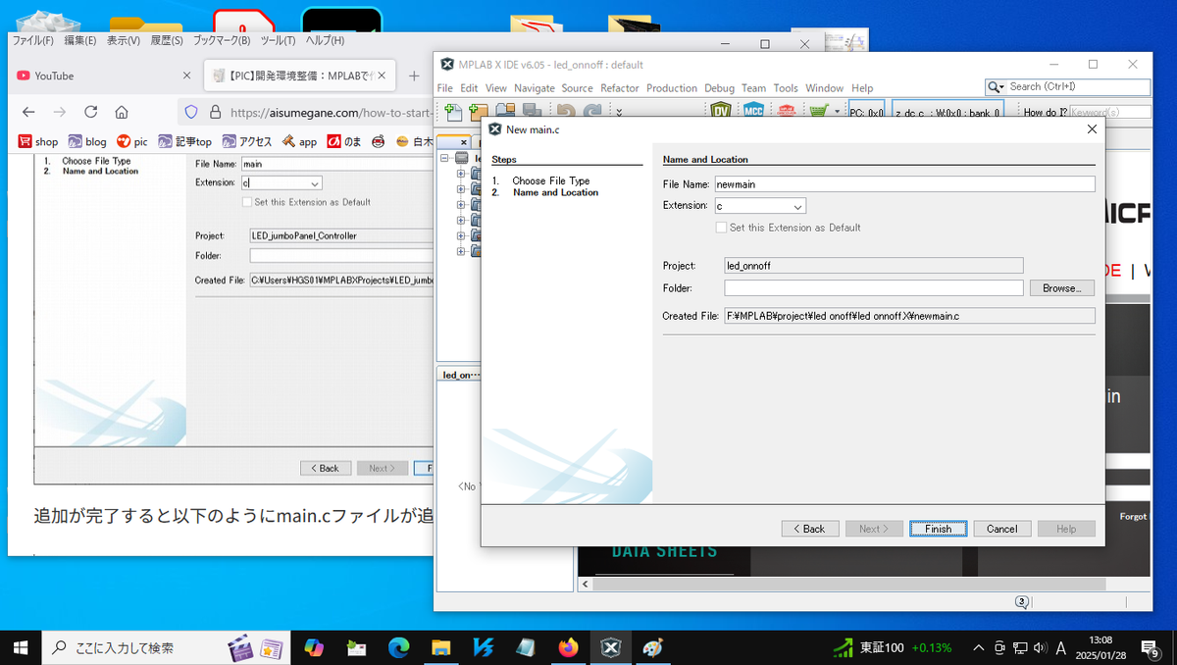Screen dimensions: 1177x665
Task: Click the Finish button
Action: tap(938, 529)
